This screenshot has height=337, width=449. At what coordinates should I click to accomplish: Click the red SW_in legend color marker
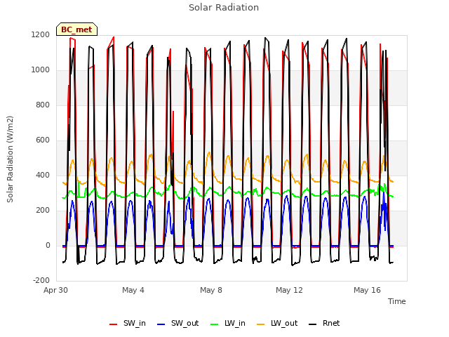tap(114, 324)
